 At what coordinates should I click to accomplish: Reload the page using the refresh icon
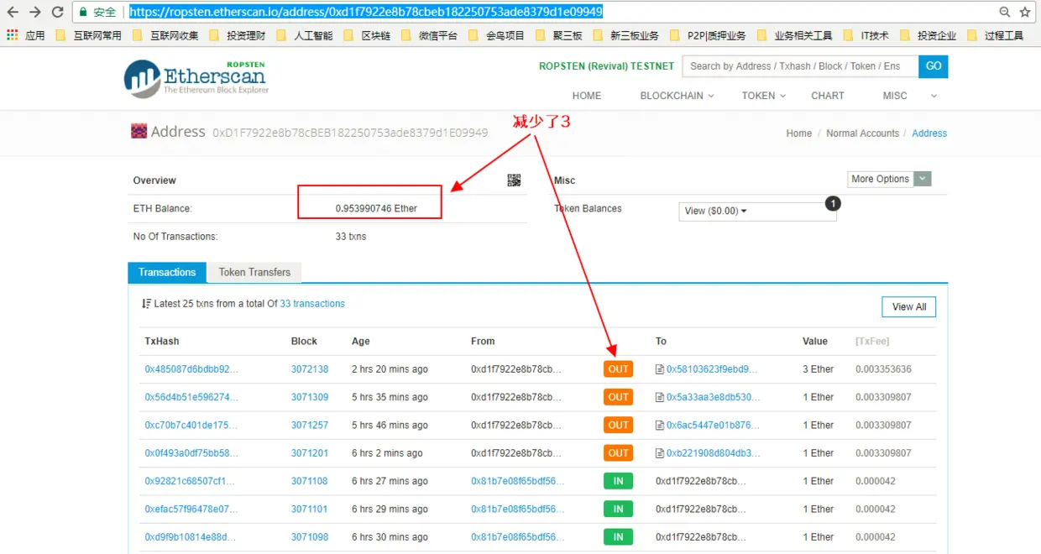click(x=56, y=12)
